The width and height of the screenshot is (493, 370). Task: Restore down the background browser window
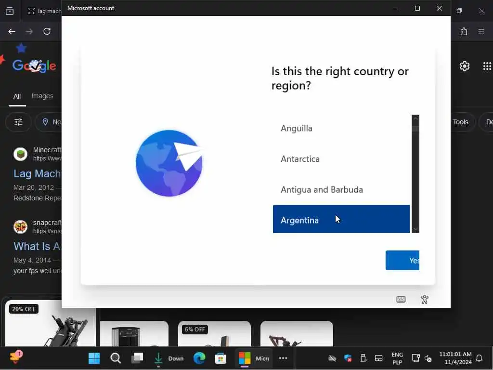pyautogui.click(x=459, y=11)
